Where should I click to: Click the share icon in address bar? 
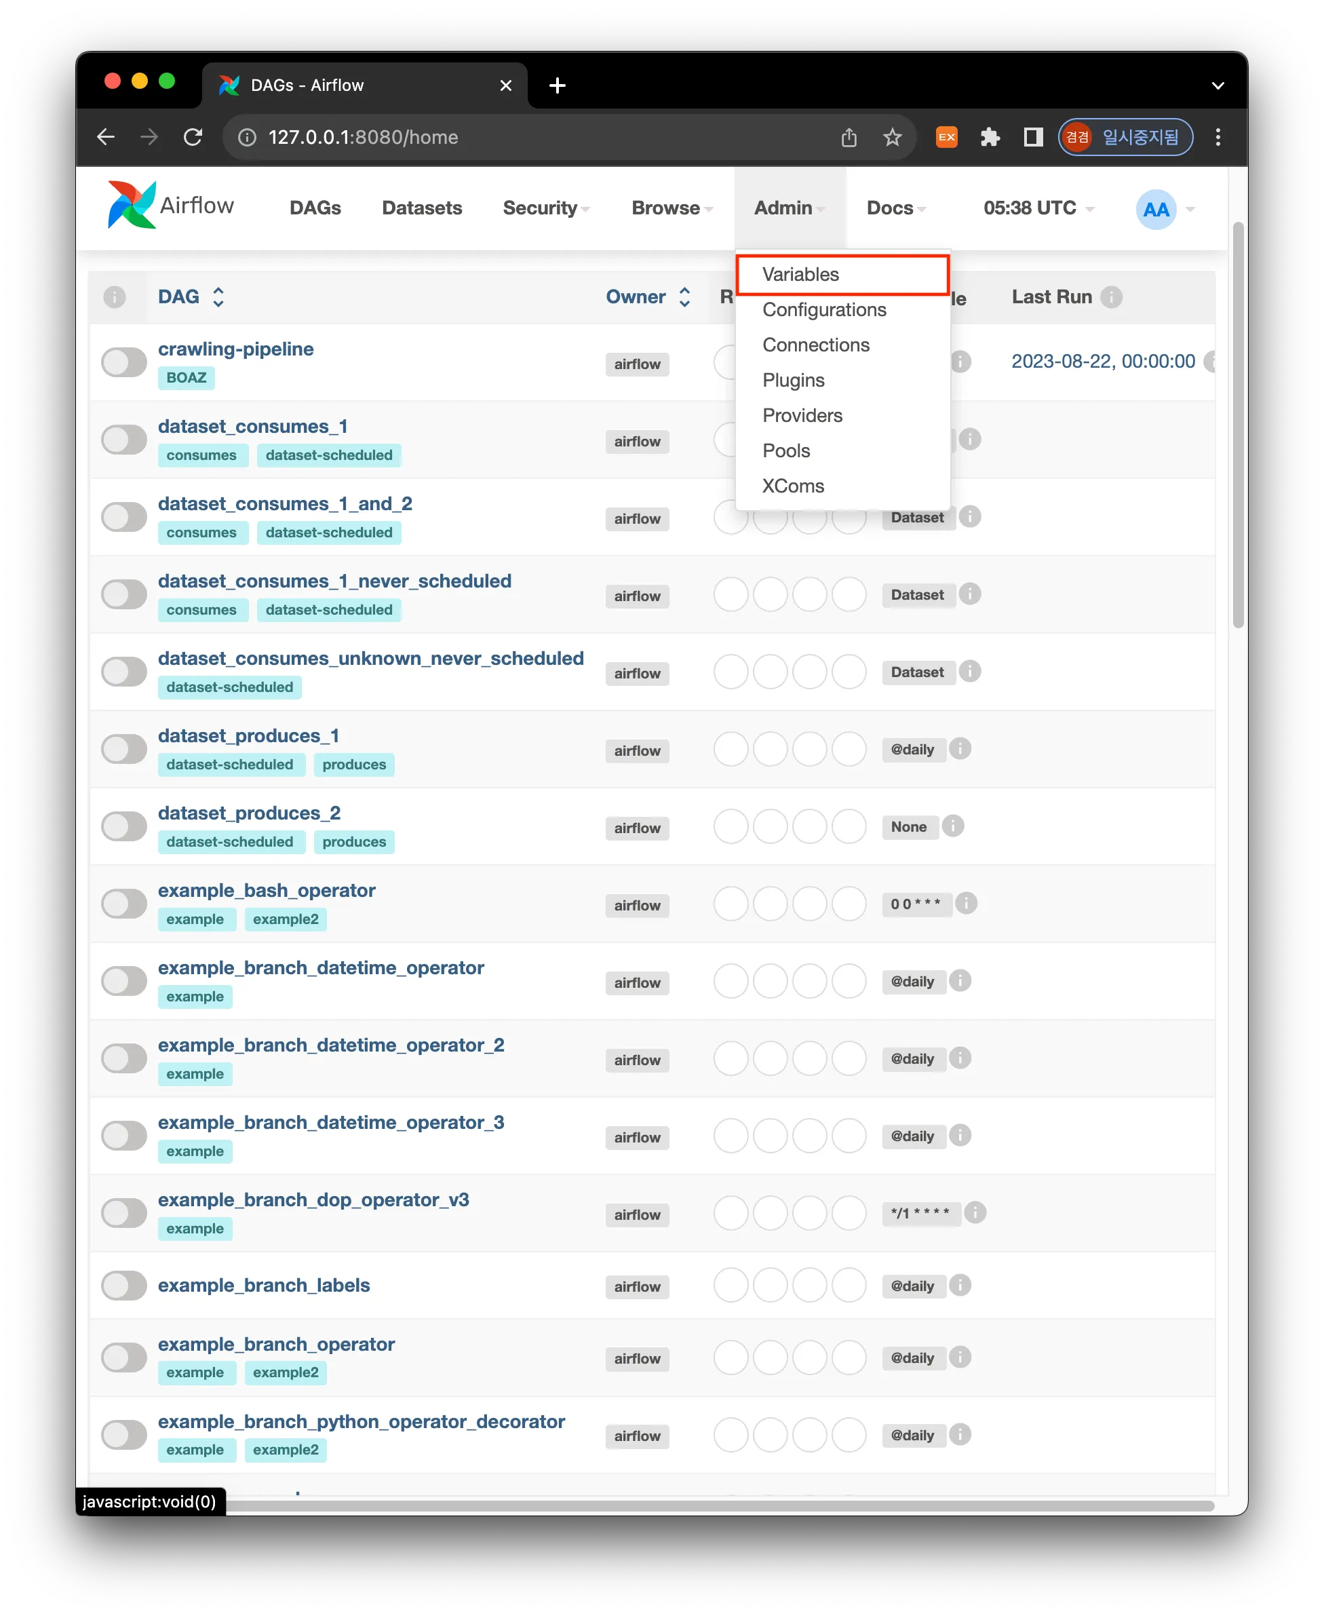[x=849, y=137]
